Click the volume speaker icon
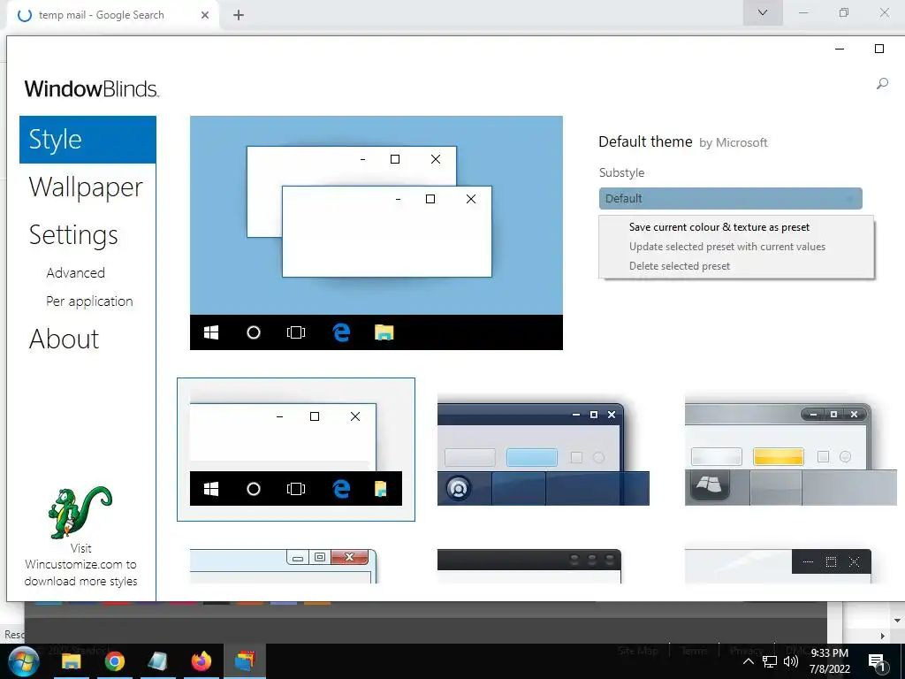This screenshot has width=905, height=679. [x=791, y=661]
